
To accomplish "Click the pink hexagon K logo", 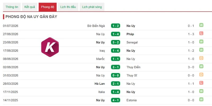I will (50, 47).
